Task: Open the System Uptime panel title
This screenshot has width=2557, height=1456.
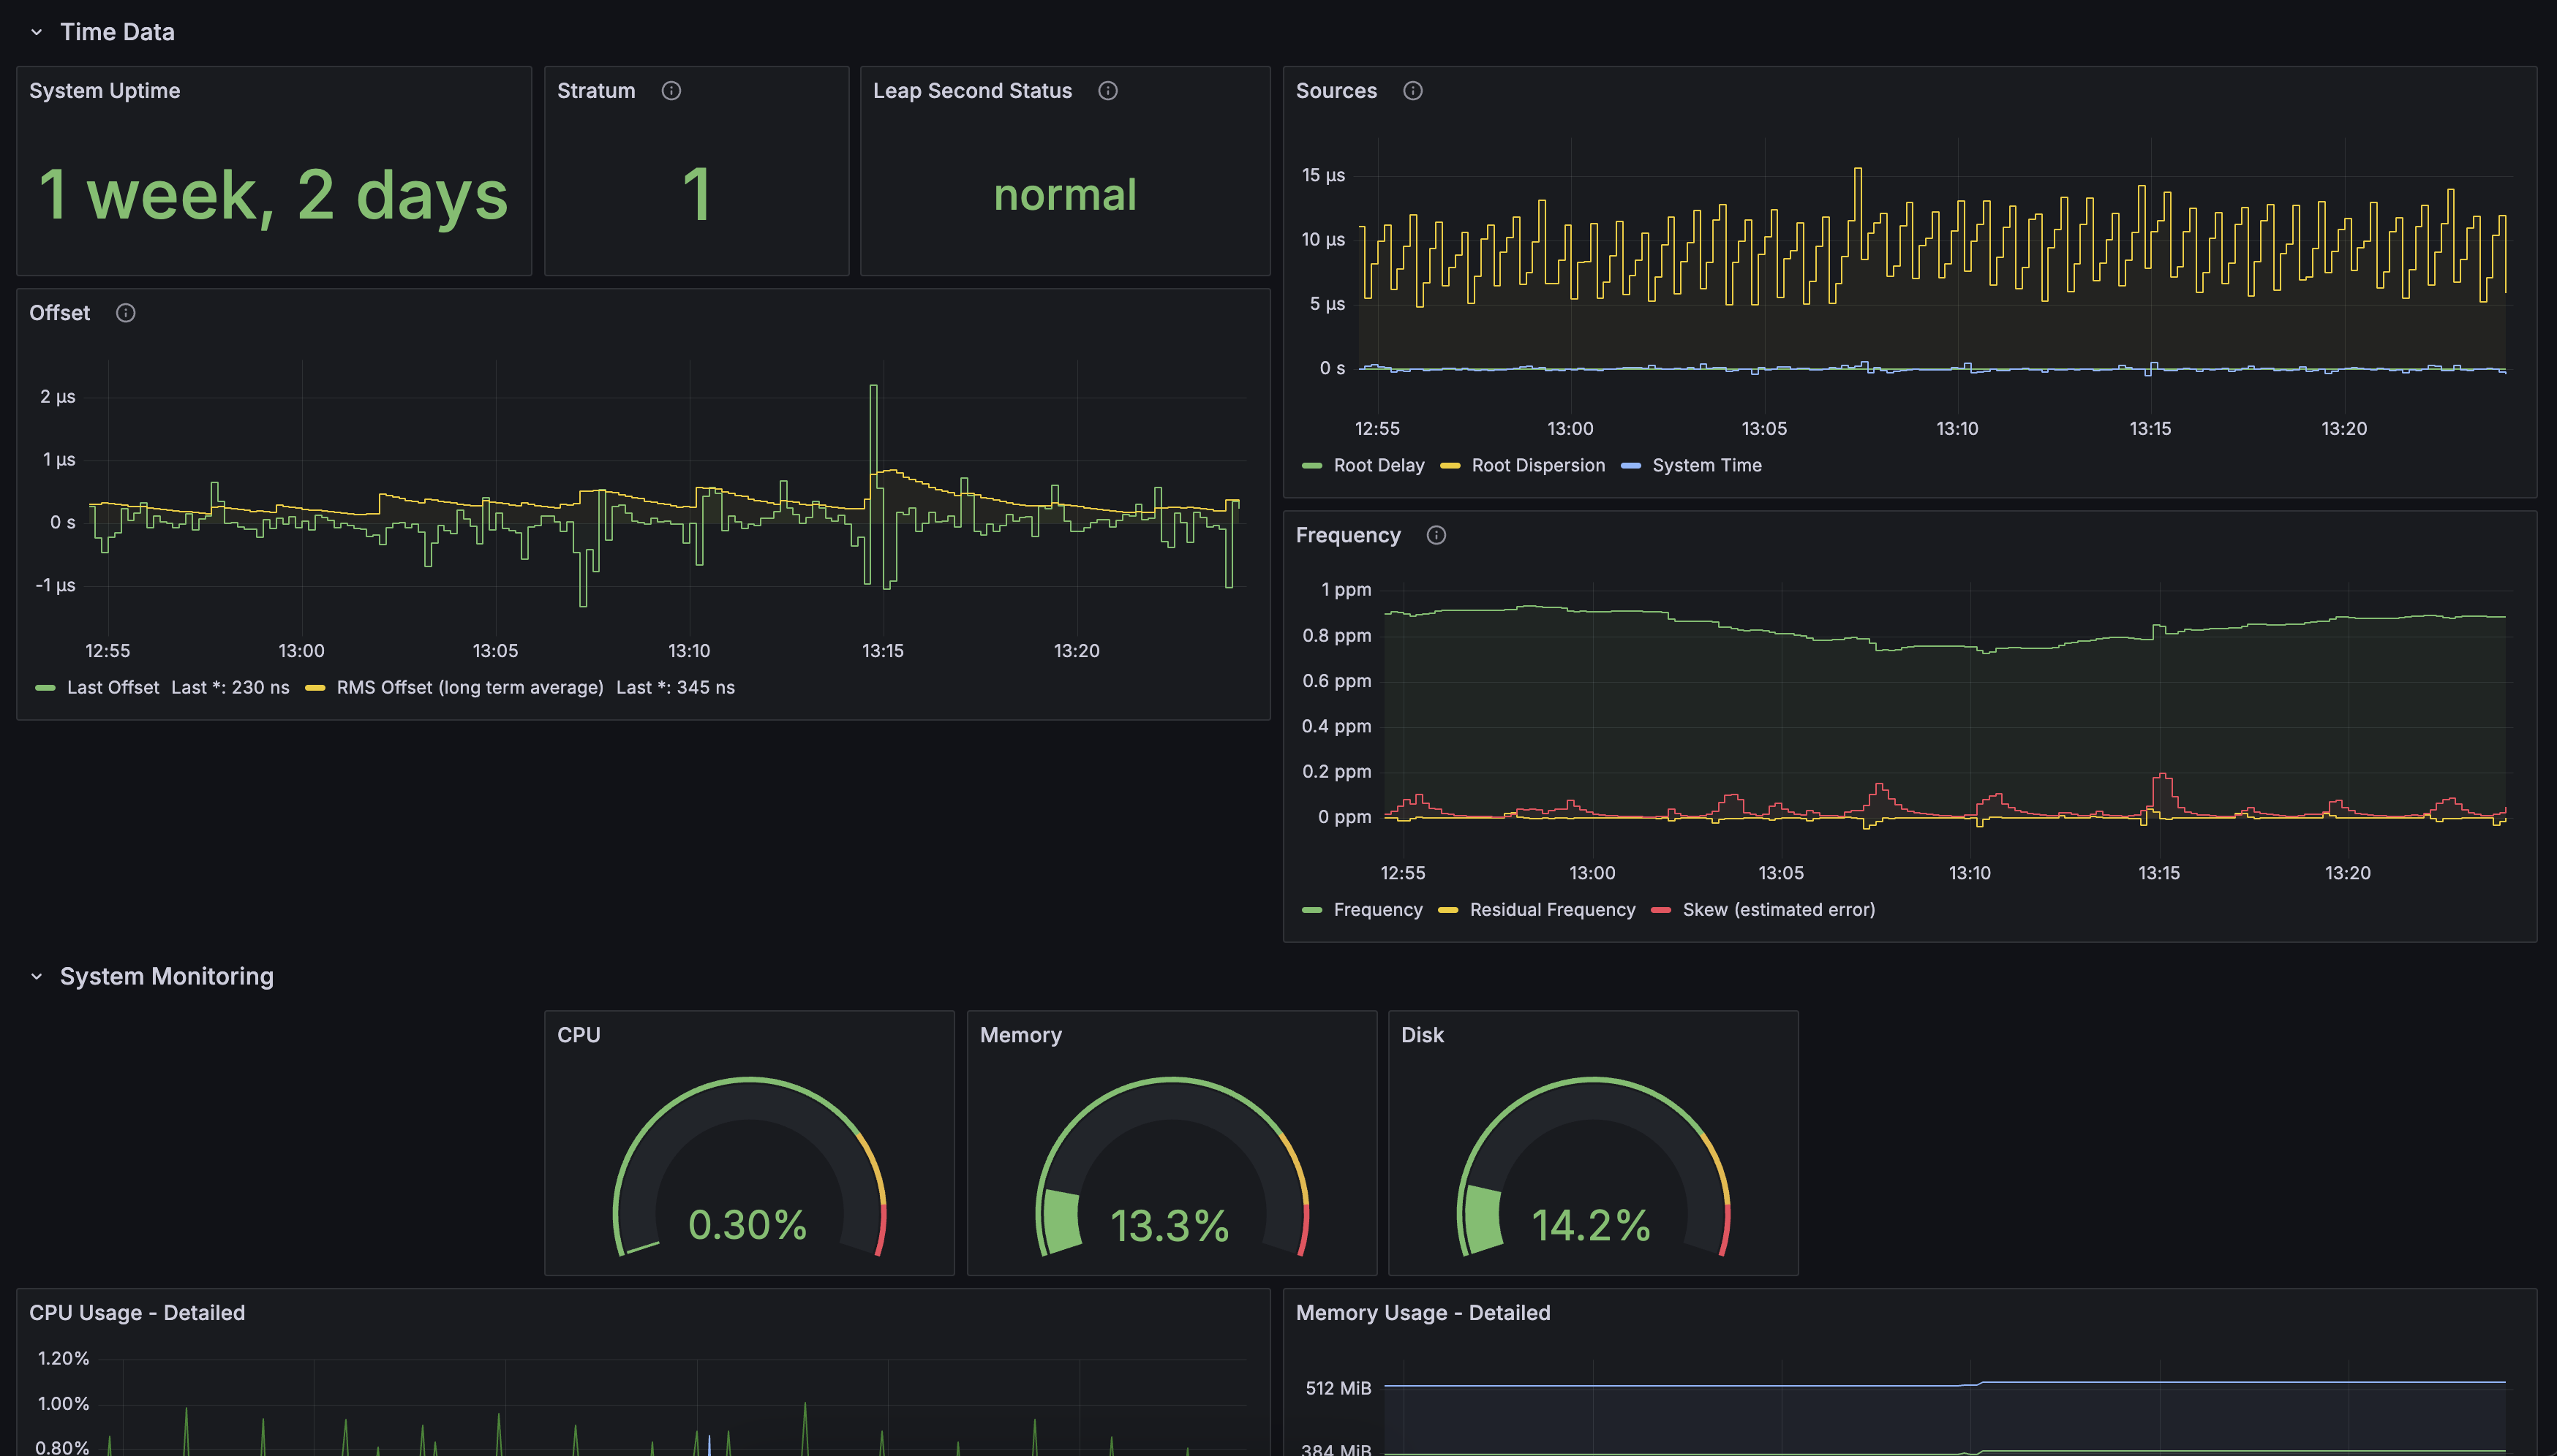Action: (x=104, y=91)
